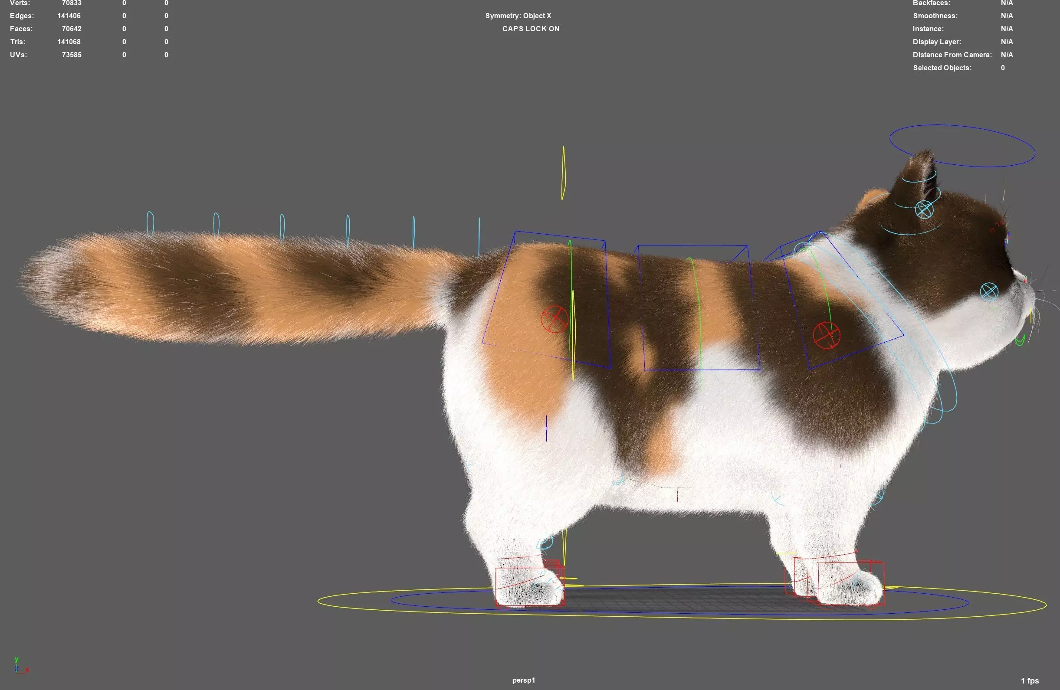Click the Distance From Camera: HUD label
Screen dimensions: 1060x690
click(952, 55)
